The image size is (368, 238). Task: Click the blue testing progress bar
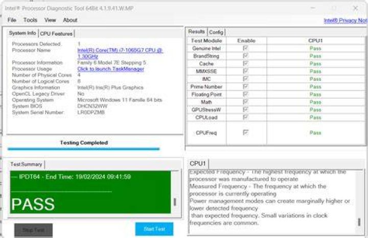83,149
